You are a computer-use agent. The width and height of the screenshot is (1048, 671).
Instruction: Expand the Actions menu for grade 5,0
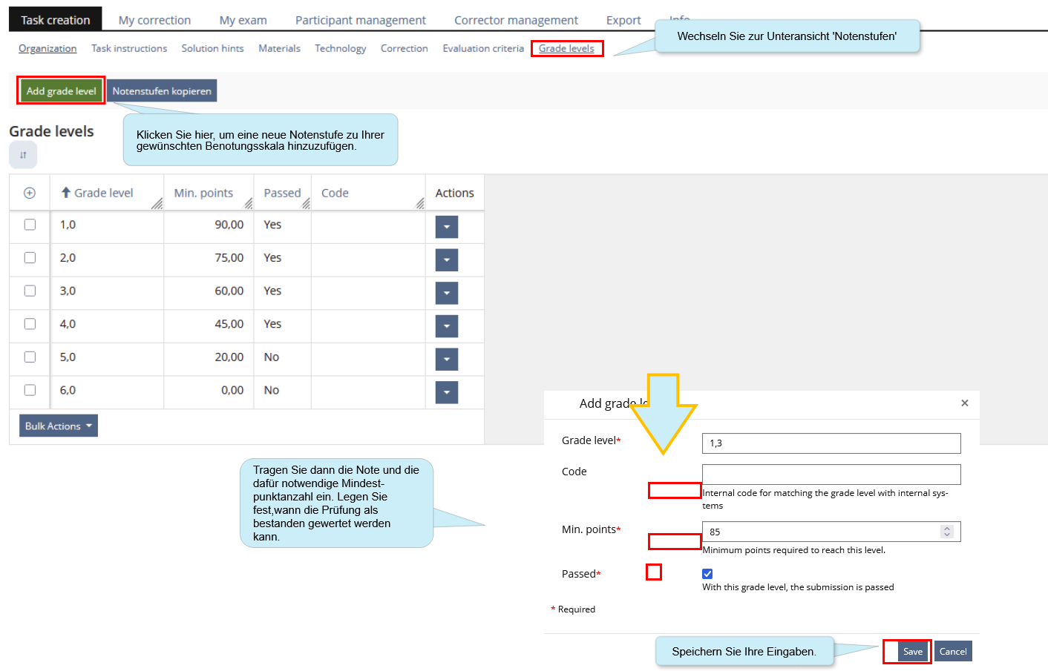coord(446,359)
